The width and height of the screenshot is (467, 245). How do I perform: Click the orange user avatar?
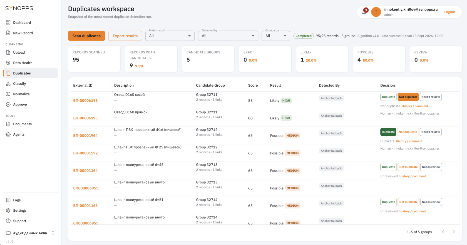coord(376,12)
